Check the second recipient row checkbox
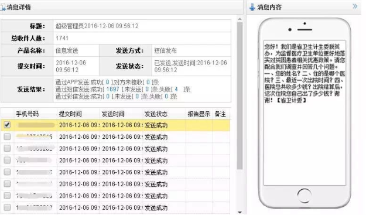Image resolution: width=366 pixels, height=215 pixels. (7, 136)
